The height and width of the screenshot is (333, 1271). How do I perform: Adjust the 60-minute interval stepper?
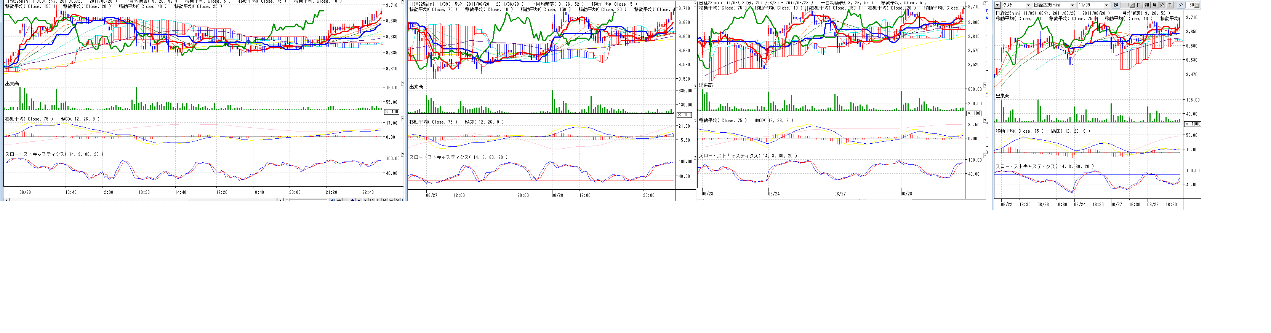click(1197, 5)
